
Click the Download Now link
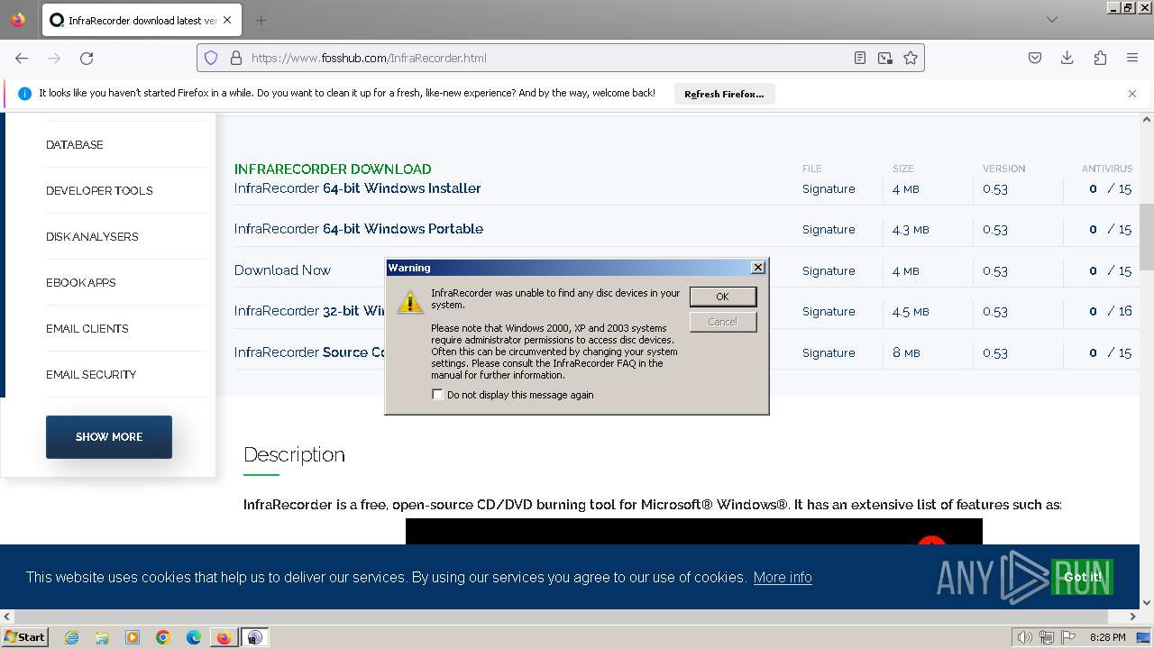tap(282, 270)
